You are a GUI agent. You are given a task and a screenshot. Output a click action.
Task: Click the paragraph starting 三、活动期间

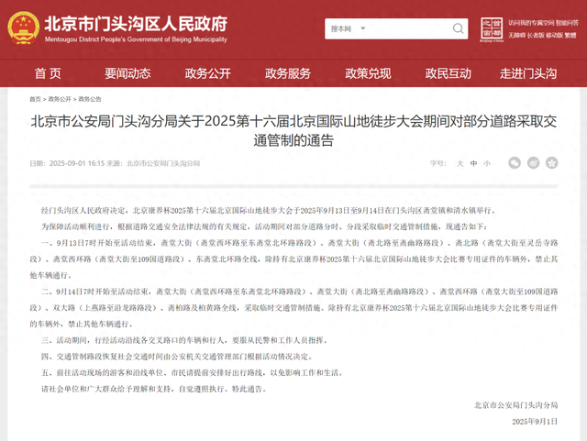pyautogui.click(x=185, y=340)
